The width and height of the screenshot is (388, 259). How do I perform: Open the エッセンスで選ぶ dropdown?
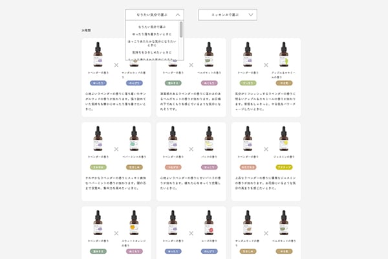(228, 14)
